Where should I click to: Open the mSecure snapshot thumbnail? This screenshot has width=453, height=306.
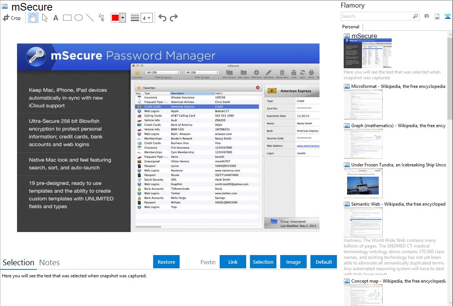tap(368, 53)
